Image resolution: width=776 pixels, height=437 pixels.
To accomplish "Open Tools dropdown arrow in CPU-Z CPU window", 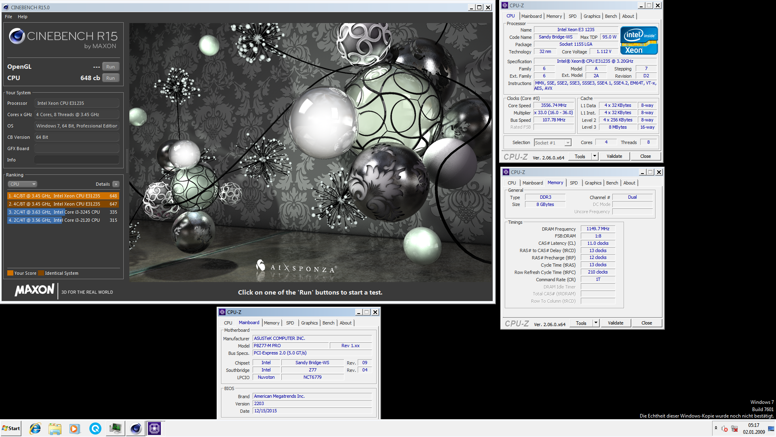I will pyautogui.click(x=595, y=156).
